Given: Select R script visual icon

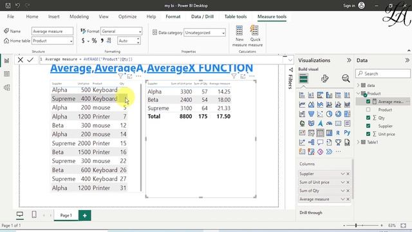Looking at the screenshot, I should click(338, 133).
